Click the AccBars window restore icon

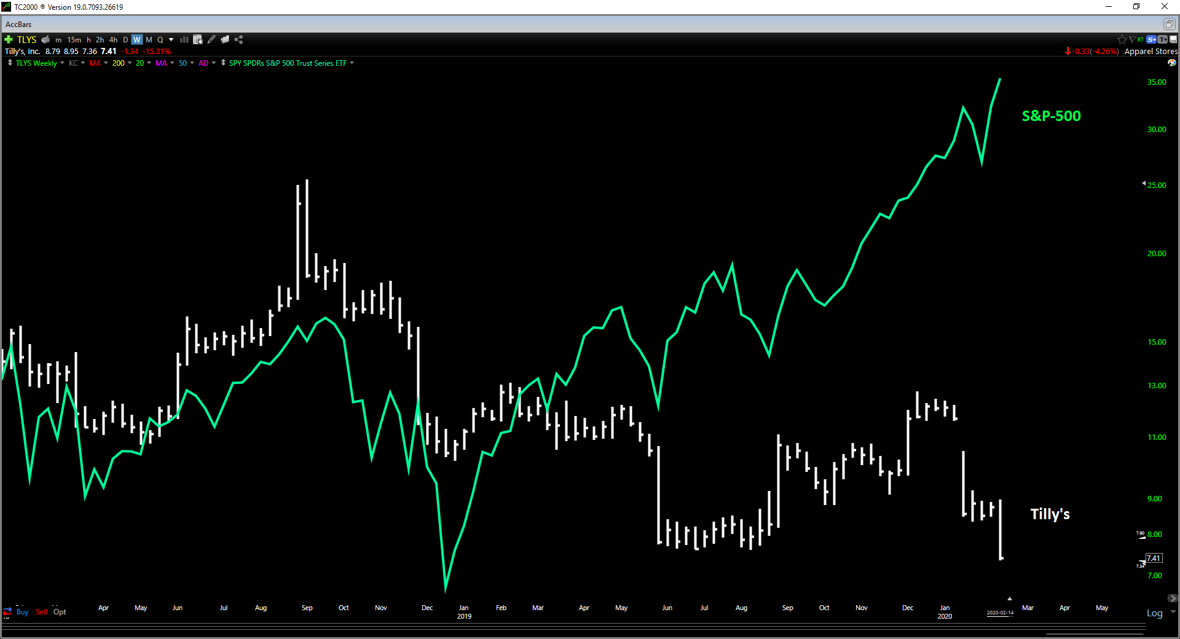point(1169,24)
